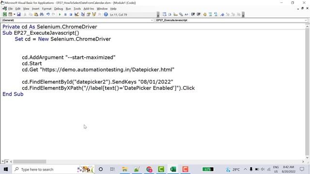Run the macro with the green play icon
The width and height of the screenshot is (310, 174).
click(x=60, y=14)
